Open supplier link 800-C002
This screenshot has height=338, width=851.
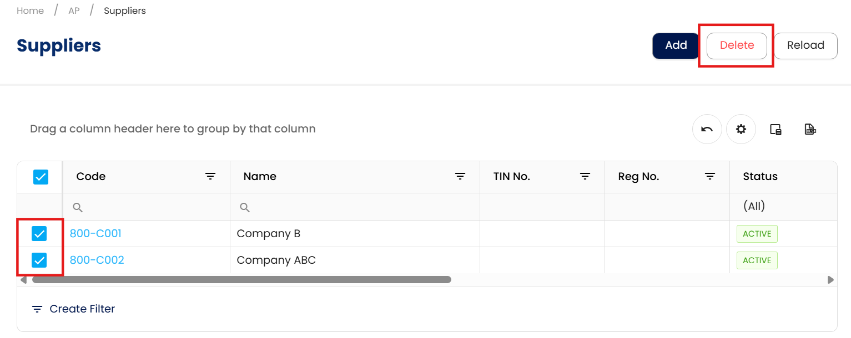[x=97, y=260]
